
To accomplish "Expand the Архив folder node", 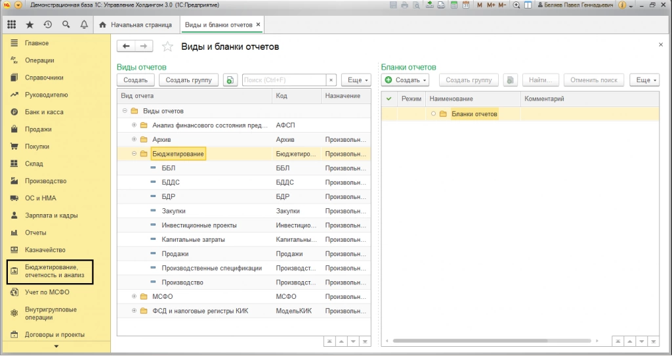I will point(134,139).
